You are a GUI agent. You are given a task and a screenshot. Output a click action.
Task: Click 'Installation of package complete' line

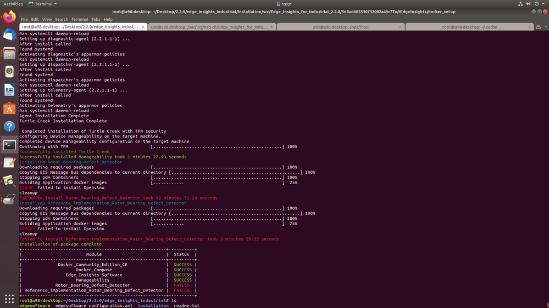tap(60, 244)
